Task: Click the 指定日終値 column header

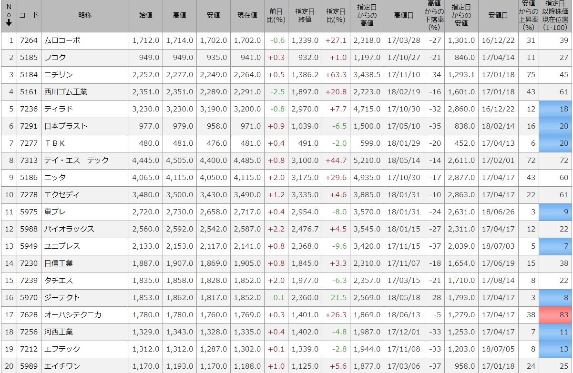Action: tap(305, 15)
